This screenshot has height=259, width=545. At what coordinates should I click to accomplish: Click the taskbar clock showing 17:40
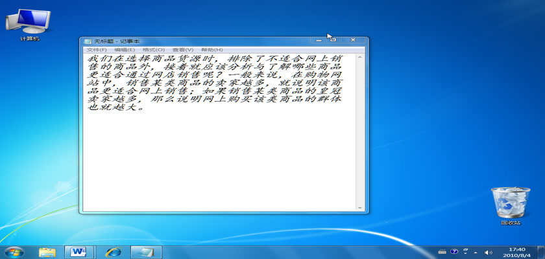(517, 251)
